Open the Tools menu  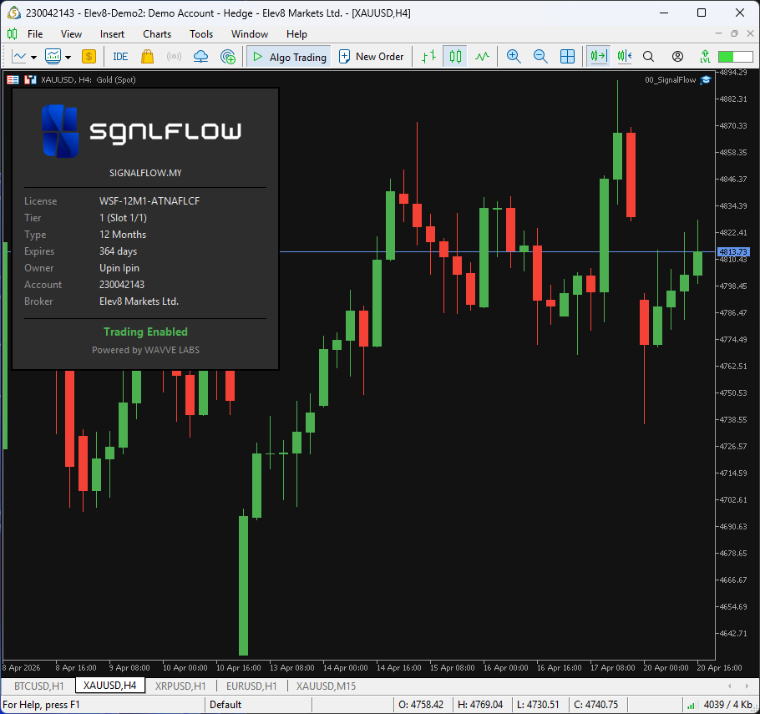[x=201, y=34]
